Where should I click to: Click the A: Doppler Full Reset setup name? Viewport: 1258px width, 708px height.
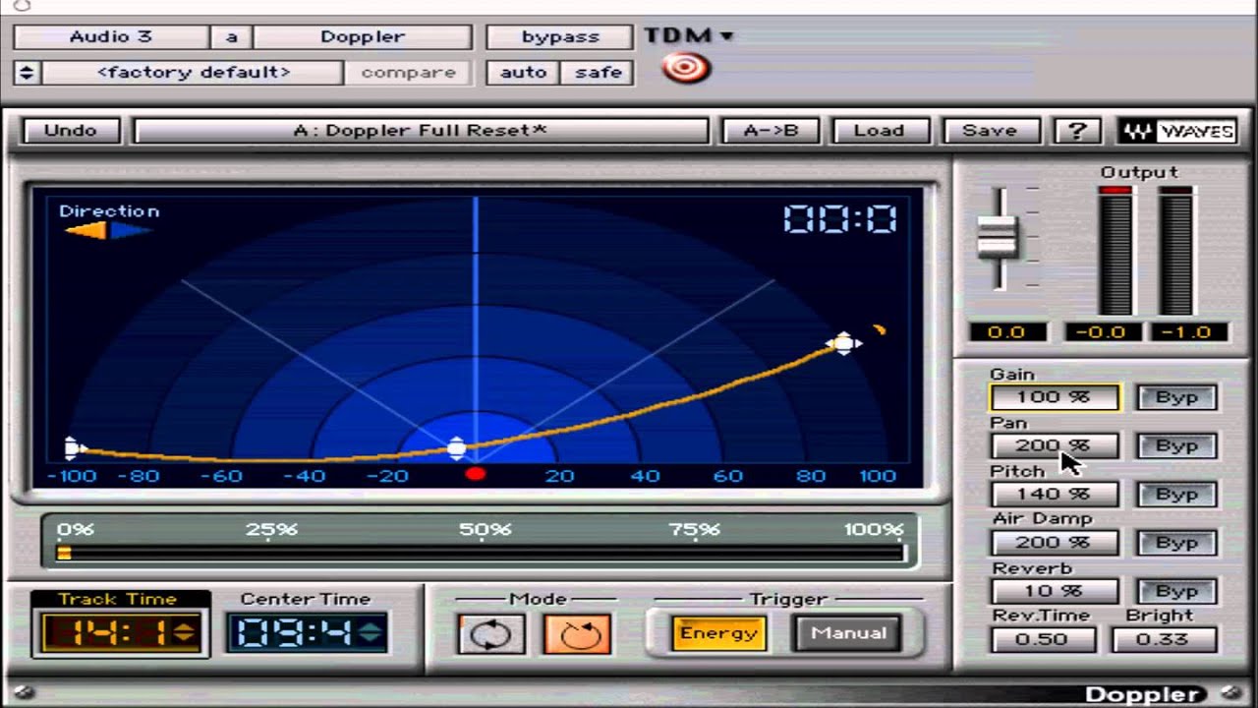[x=421, y=131]
